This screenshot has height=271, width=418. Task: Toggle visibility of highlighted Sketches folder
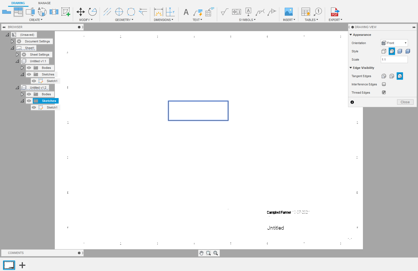click(29, 101)
